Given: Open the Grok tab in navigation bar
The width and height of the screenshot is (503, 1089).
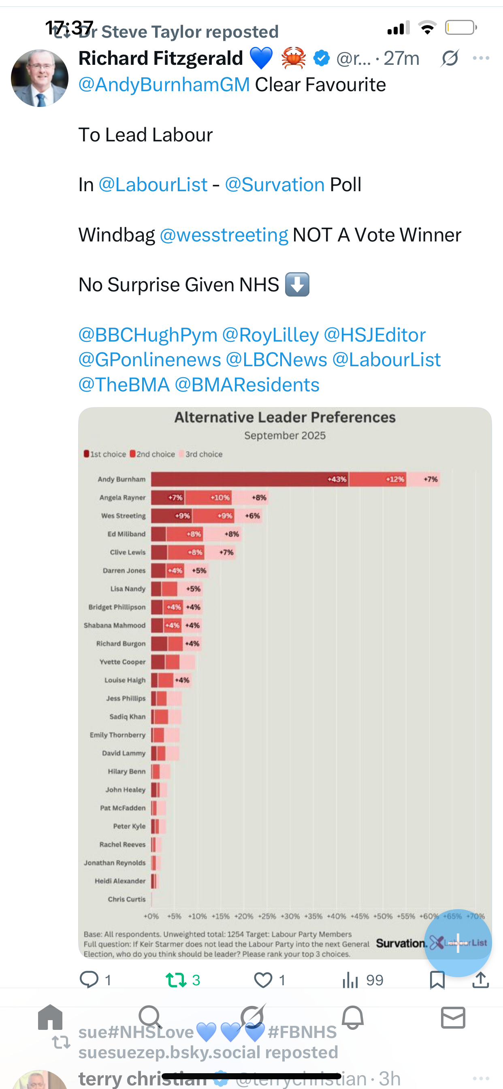Looking at the screenshot, I should click(252, 1017).
